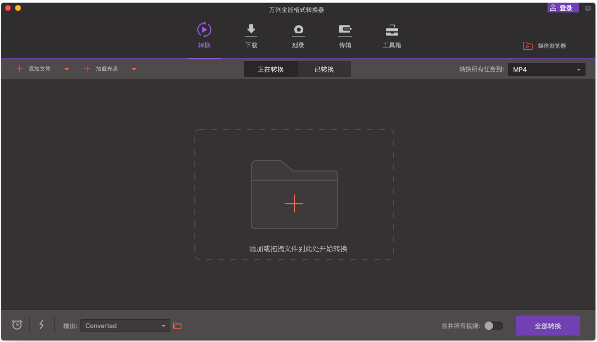Expand the 加载光盘 dropdown arrow
597x342 pixels.
pyautogui.click(x=134, y=69)
